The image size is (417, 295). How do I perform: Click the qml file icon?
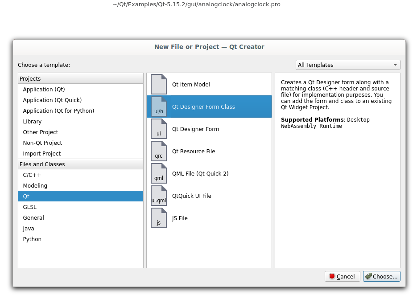point(159,173)
